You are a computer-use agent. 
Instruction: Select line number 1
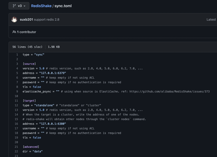click(x=17, y=55)
